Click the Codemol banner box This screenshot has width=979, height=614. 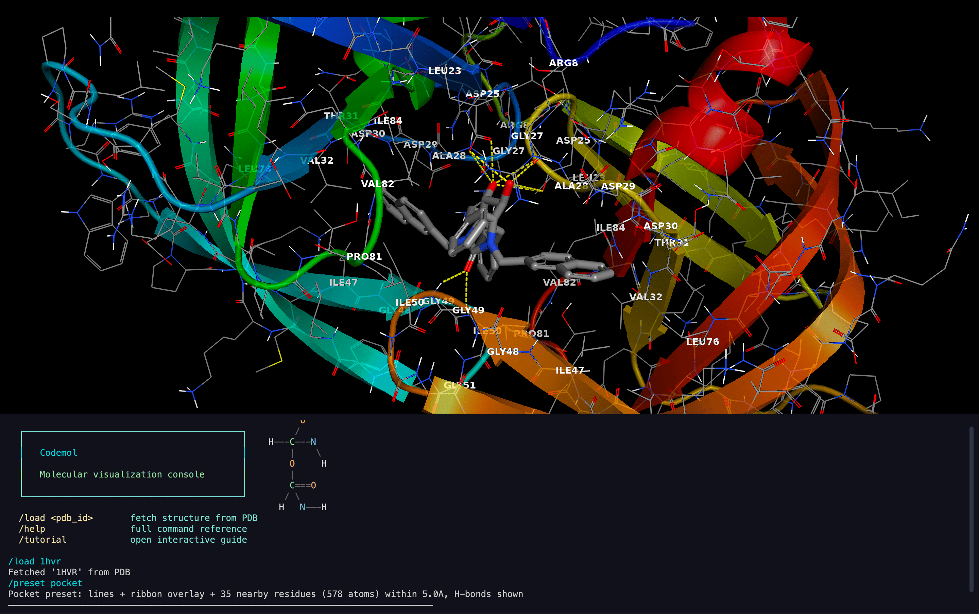click(133, 464)
